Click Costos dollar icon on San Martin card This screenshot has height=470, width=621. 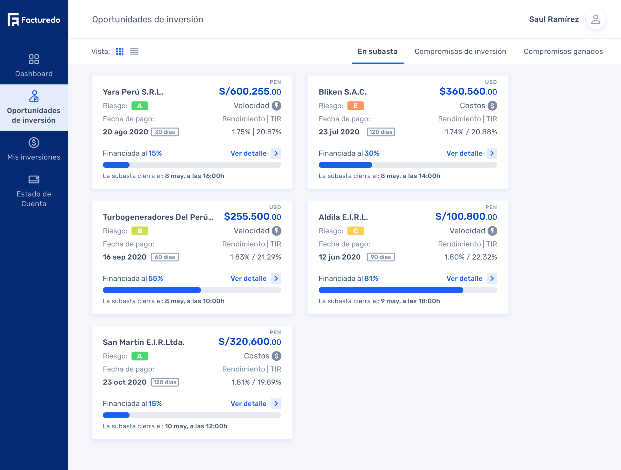(x=276, y=356)
